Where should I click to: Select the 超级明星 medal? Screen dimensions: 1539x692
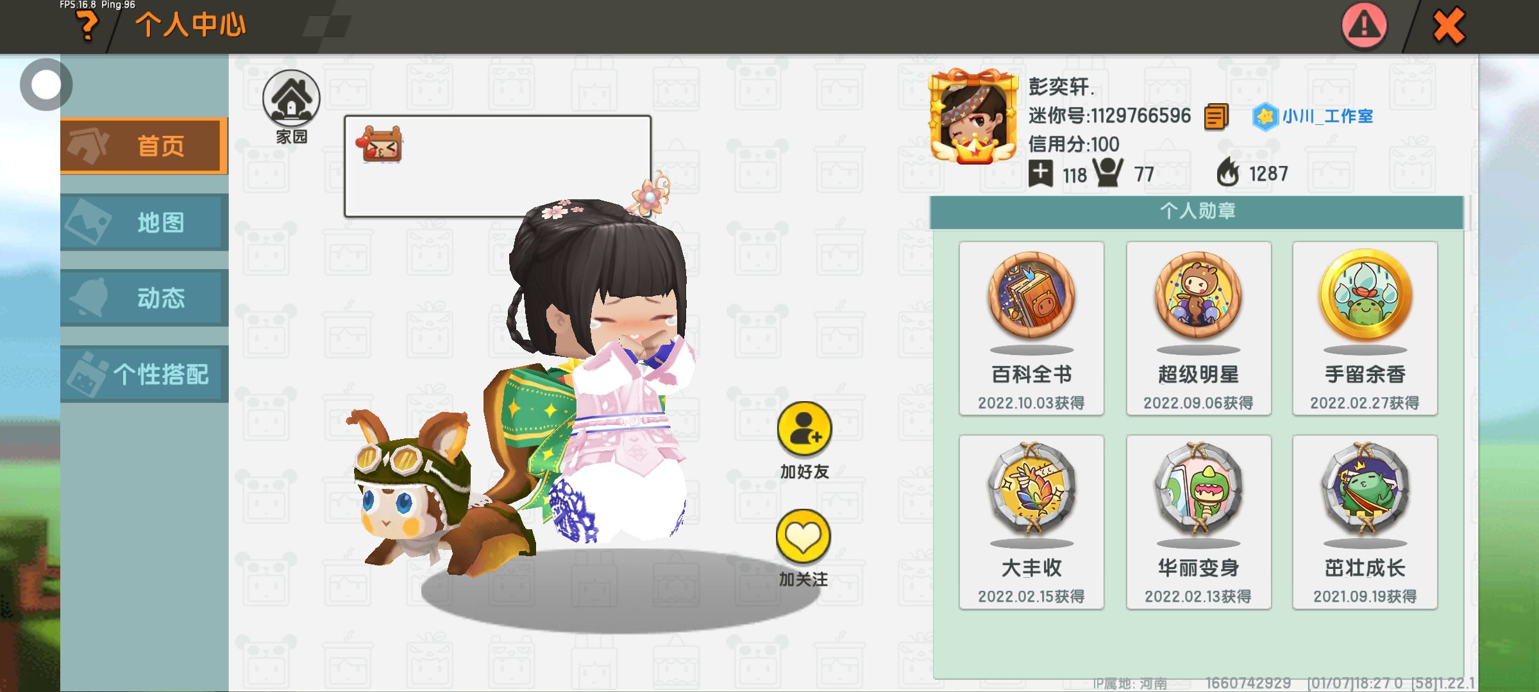1198,328
